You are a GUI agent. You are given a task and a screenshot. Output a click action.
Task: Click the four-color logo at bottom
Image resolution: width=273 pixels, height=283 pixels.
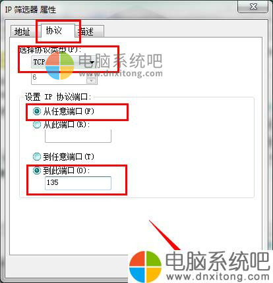[145, 267]
